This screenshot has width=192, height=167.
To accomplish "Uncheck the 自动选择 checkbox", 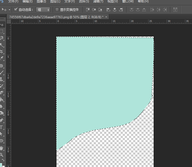I will point(16,9).
